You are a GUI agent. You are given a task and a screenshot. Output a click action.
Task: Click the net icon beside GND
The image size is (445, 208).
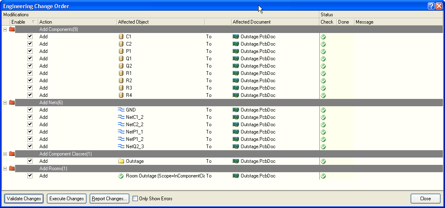121,110
